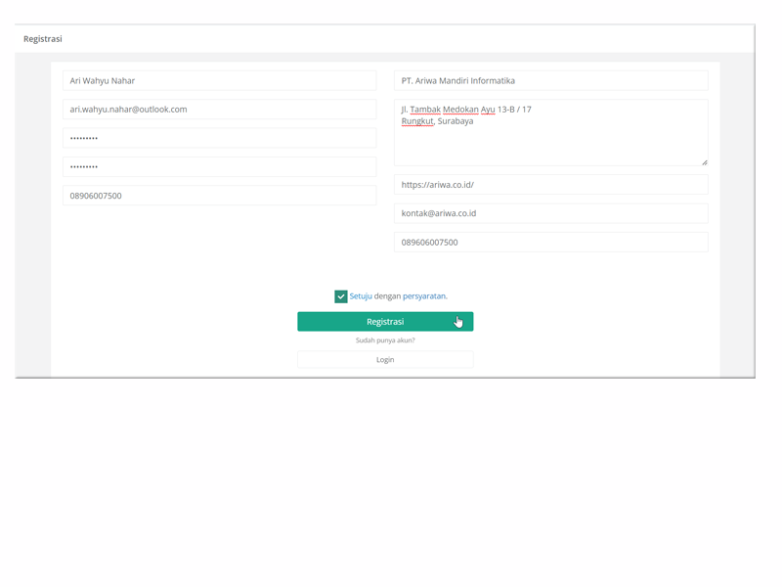Click the underlined word Medokan in the address
This screenshot has width=782, height=587.
coord(459,110)
